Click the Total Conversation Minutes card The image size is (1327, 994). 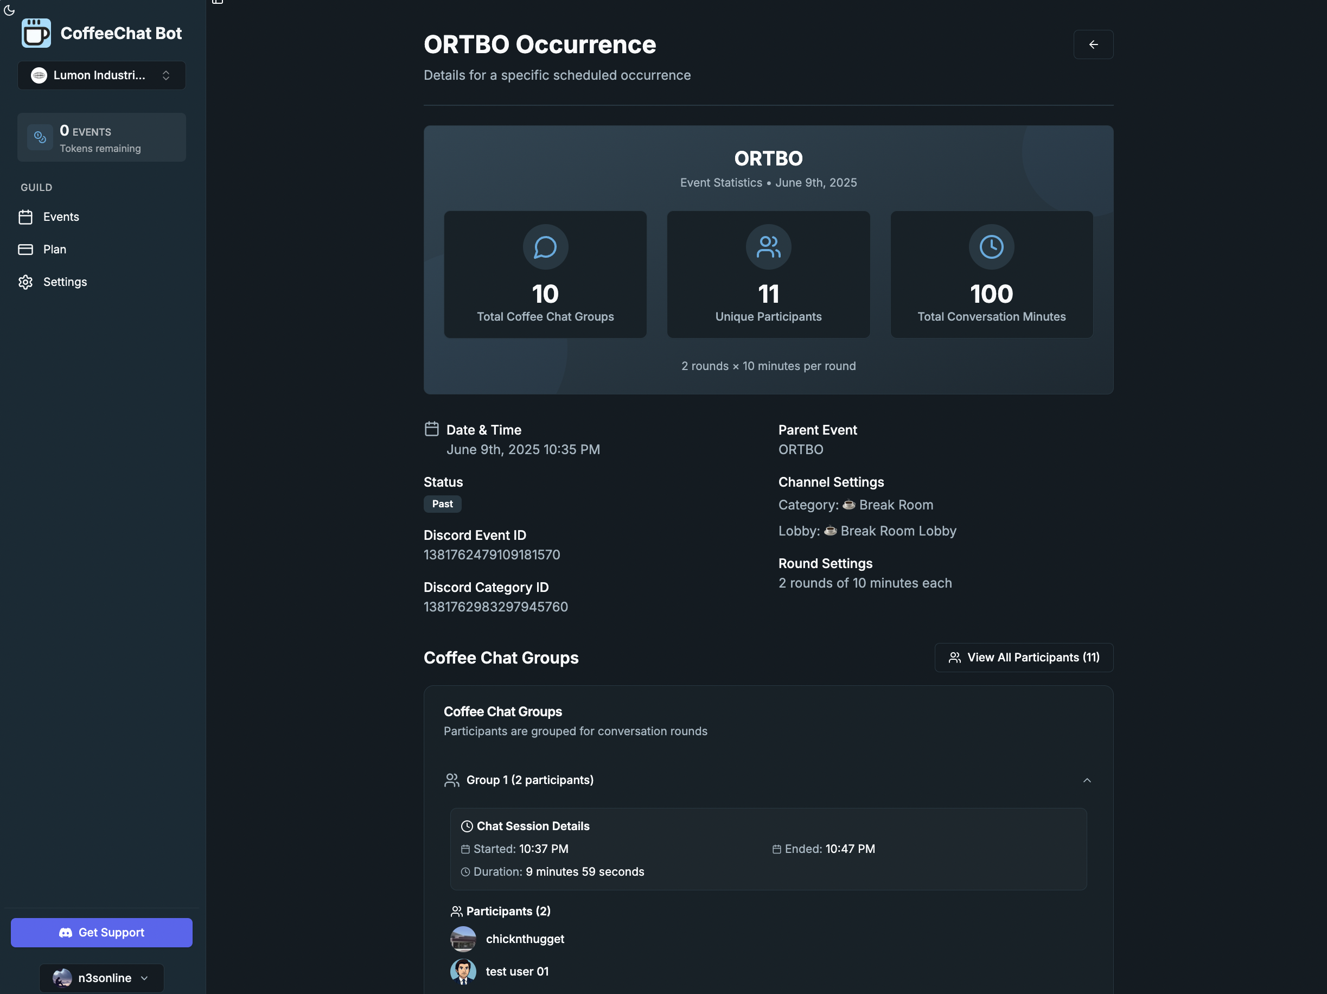tap(991, 274)
